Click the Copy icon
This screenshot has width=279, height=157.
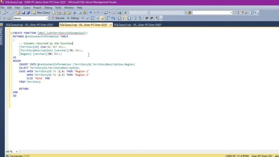pyautogui.click(x=79, y=13)
